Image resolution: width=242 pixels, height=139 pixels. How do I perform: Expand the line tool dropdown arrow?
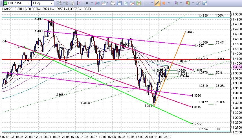(152, 3)
